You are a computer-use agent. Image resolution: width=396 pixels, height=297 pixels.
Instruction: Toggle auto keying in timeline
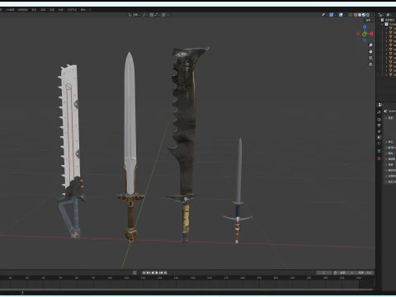(x=134, y=272)
